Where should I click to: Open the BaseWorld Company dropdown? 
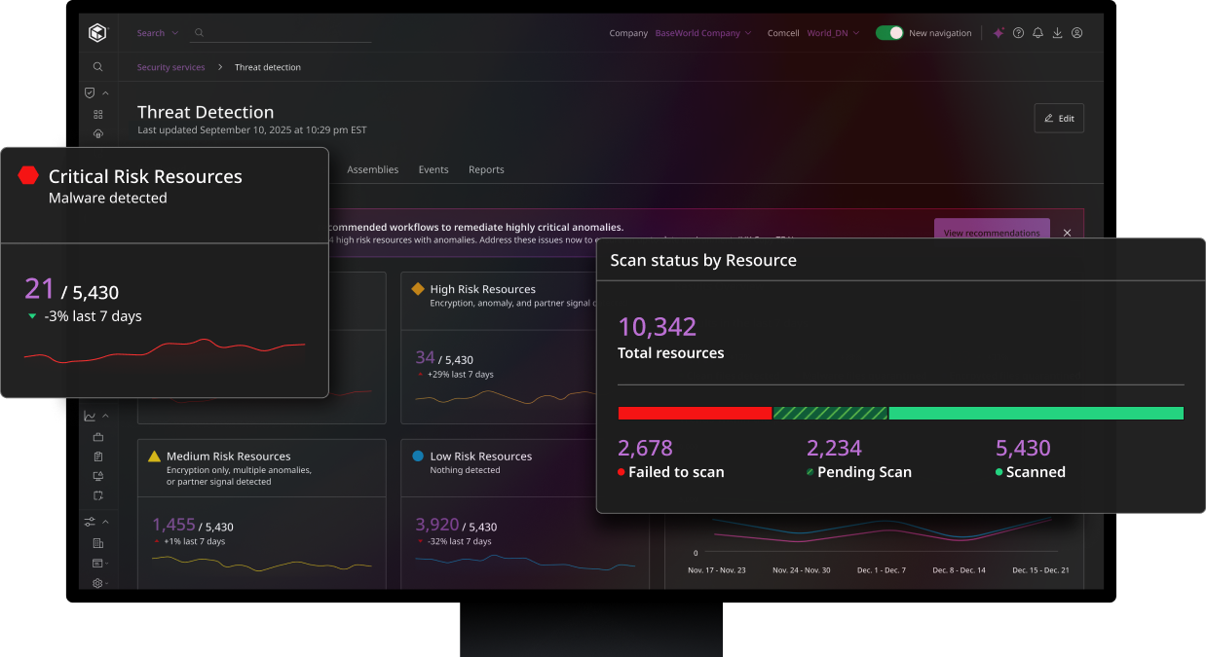702,33
